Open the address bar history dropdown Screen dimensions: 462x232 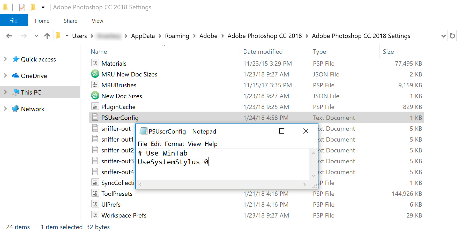[x=443, y=36]
